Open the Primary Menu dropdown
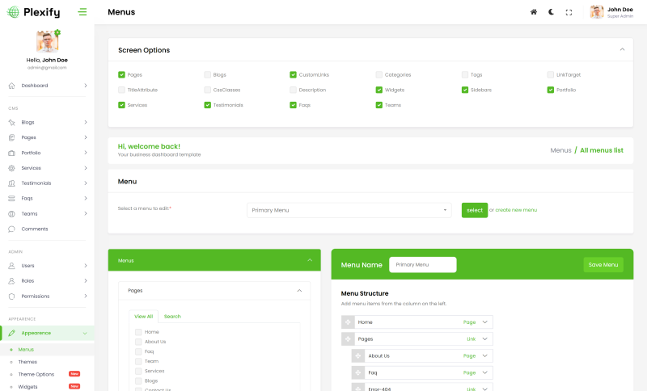The image size is (647, 391). pyautogui.click(x=349, y=210)
